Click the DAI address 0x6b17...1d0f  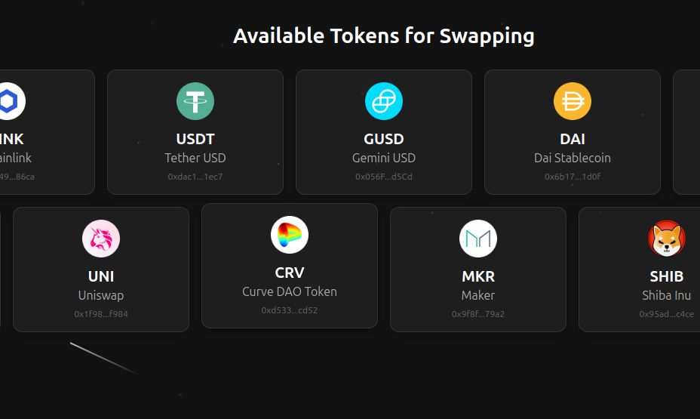573,177
